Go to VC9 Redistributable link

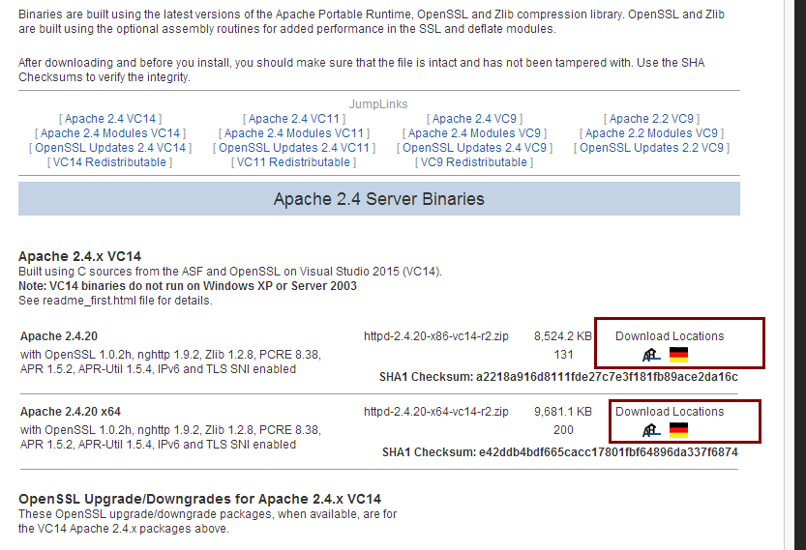474,162
